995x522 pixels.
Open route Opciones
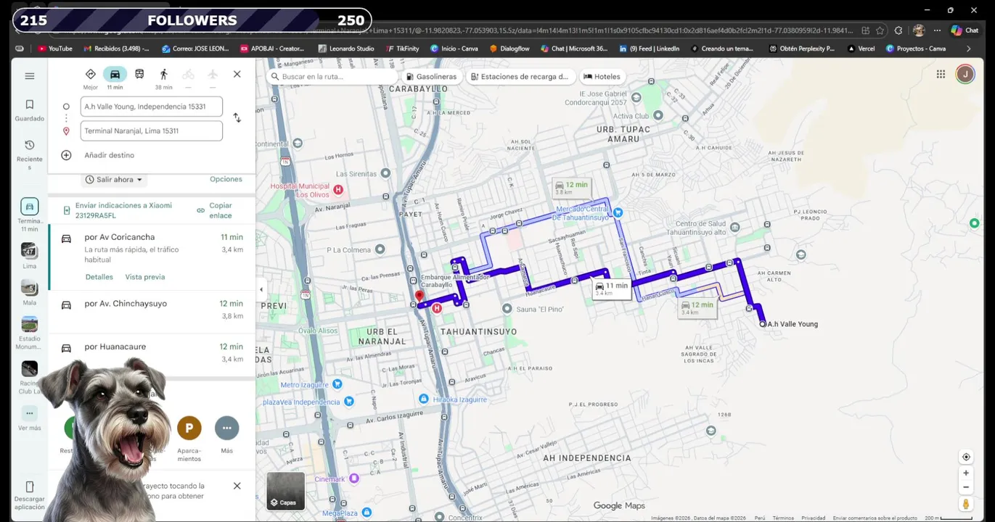226,179
